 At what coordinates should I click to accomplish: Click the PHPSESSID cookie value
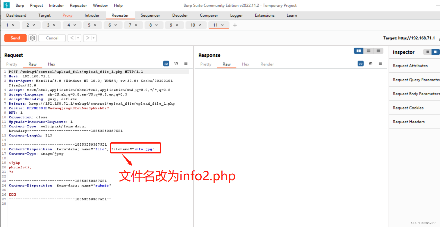(79, 108)
